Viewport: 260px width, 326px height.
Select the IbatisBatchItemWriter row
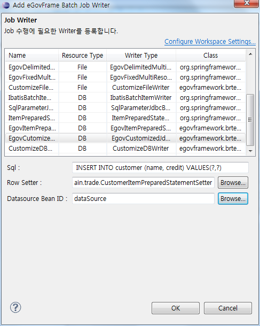pyautogui.click(x=125, y=97)
